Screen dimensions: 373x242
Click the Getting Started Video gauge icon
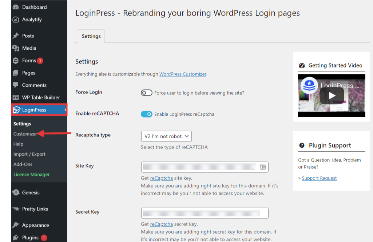pos(302,65)
